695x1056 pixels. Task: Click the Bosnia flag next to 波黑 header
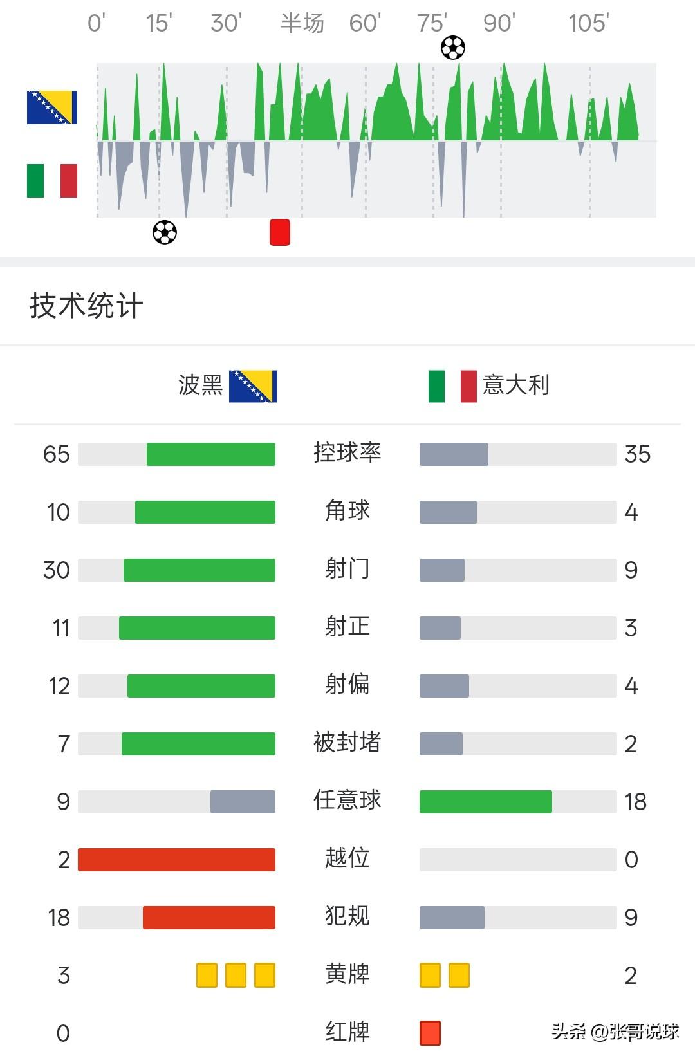pyautogui.click(x=253, y=386)
